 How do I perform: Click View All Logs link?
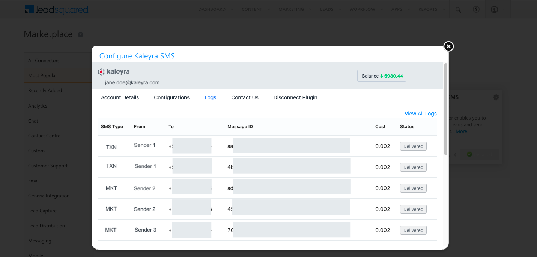click(x=421, y=114)
